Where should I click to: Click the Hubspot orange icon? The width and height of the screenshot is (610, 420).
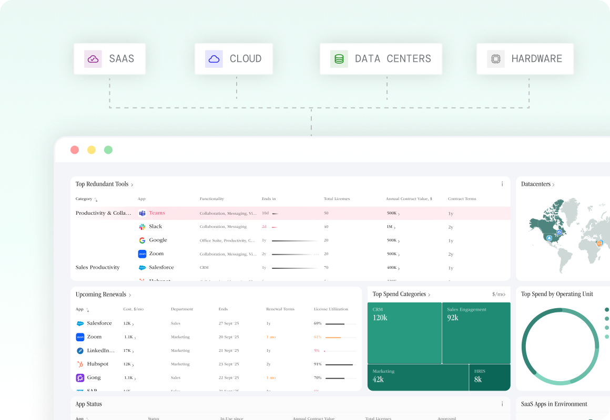80,364
